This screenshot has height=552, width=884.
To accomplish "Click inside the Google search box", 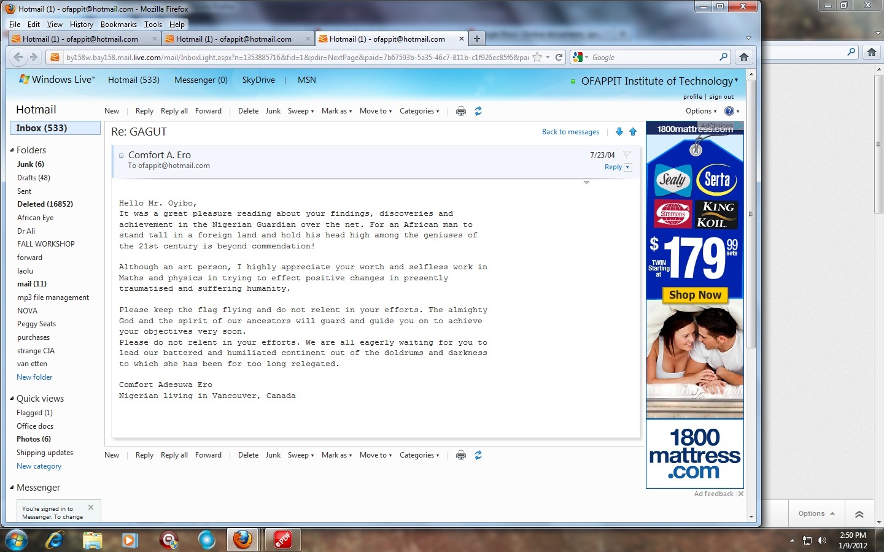I will 653,57.
